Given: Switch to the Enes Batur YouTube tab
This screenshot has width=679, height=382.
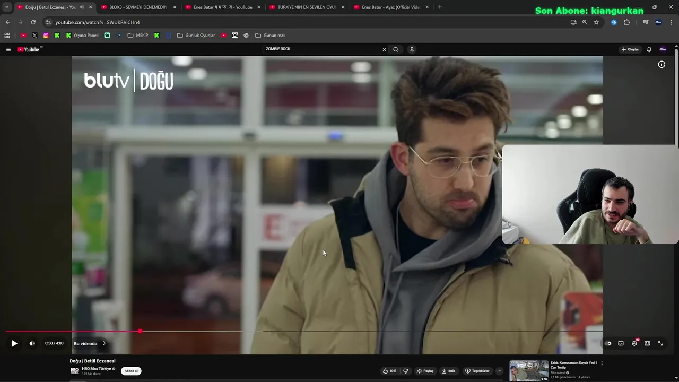Looking at the screenshot, I should coord(223,7).
